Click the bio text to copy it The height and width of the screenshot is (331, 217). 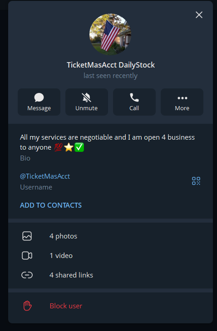(x=107, y=142)
